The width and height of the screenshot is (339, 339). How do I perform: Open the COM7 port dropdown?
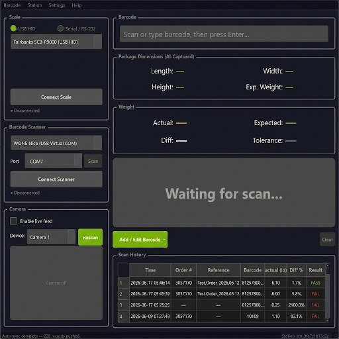54,161
